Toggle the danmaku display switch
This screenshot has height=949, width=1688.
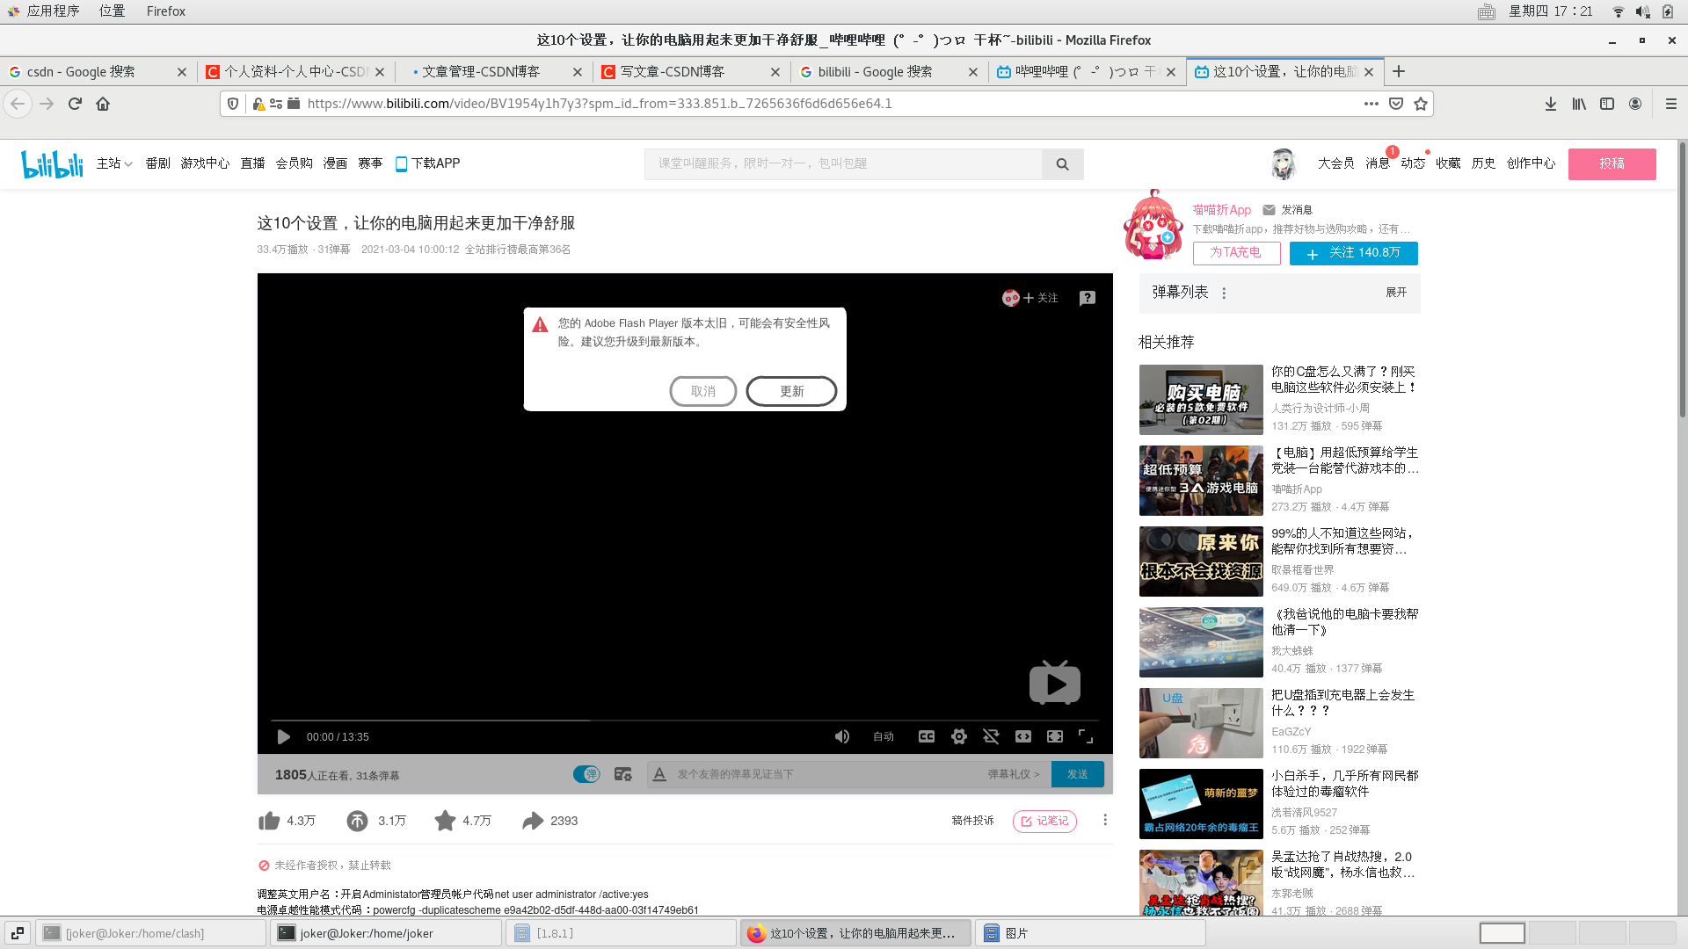tap(586, 774)
